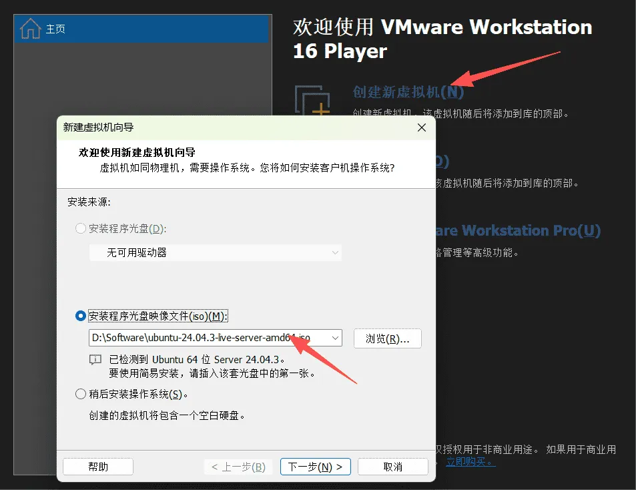Click the 帮助 help button
This screenshot has width=636, height=490.
point(98,467)
